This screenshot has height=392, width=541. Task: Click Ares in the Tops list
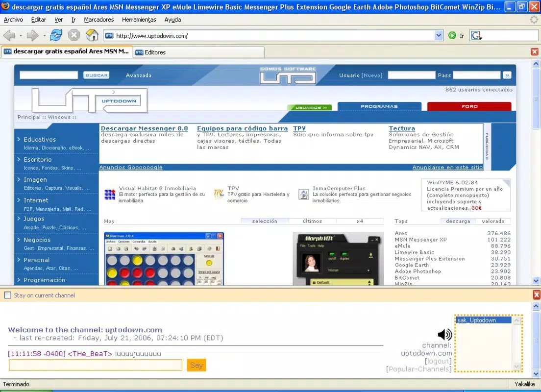tap(401, 233)
